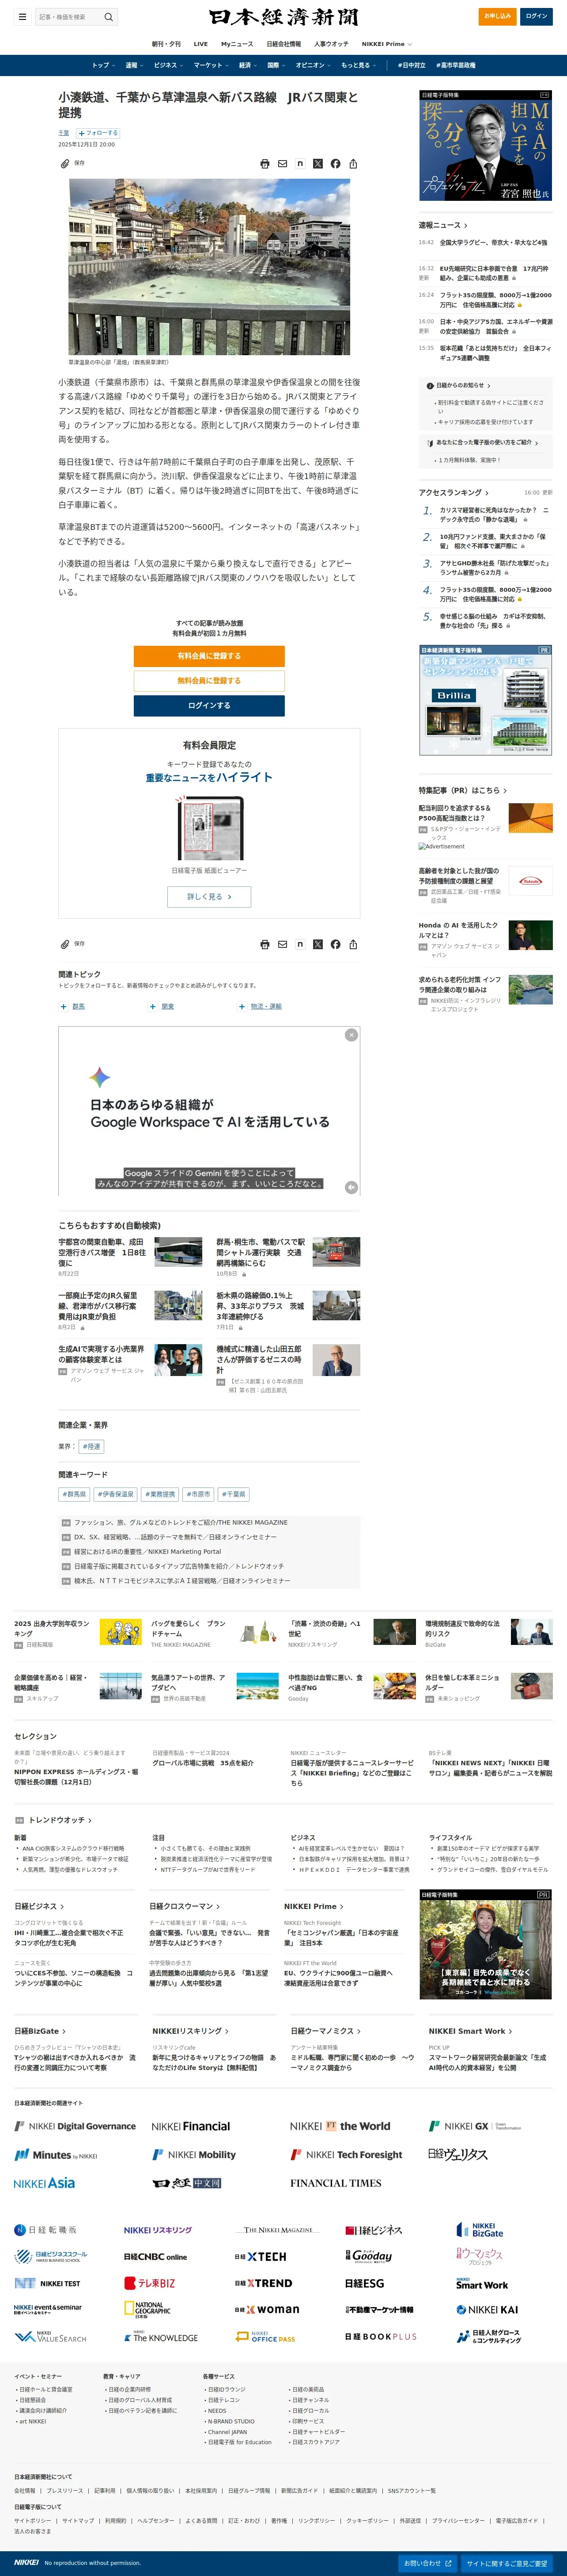Close the Google Workspace video ad
Image resolution: width=567 pixels, height=2576 pixels.
pyautogui.click(x=352, y=1035)
